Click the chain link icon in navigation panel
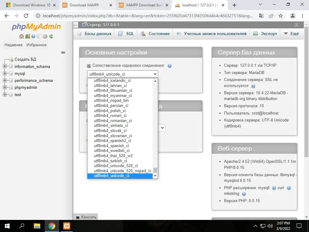Image resolution: width=309 pixels, height=232 pixels. (63, 53)
